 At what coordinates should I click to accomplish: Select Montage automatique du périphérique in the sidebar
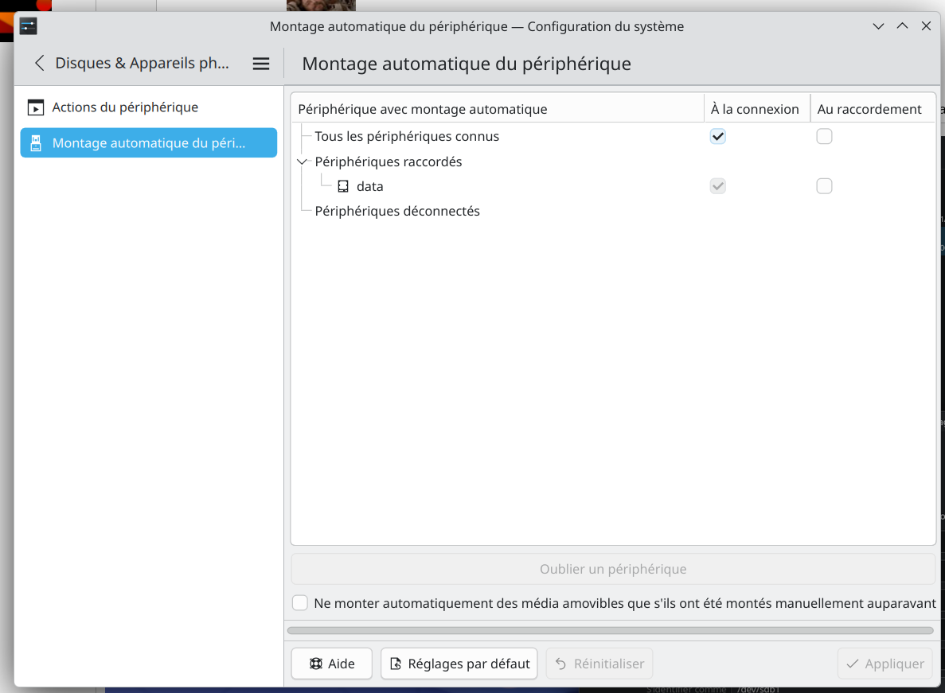[149, 142]
